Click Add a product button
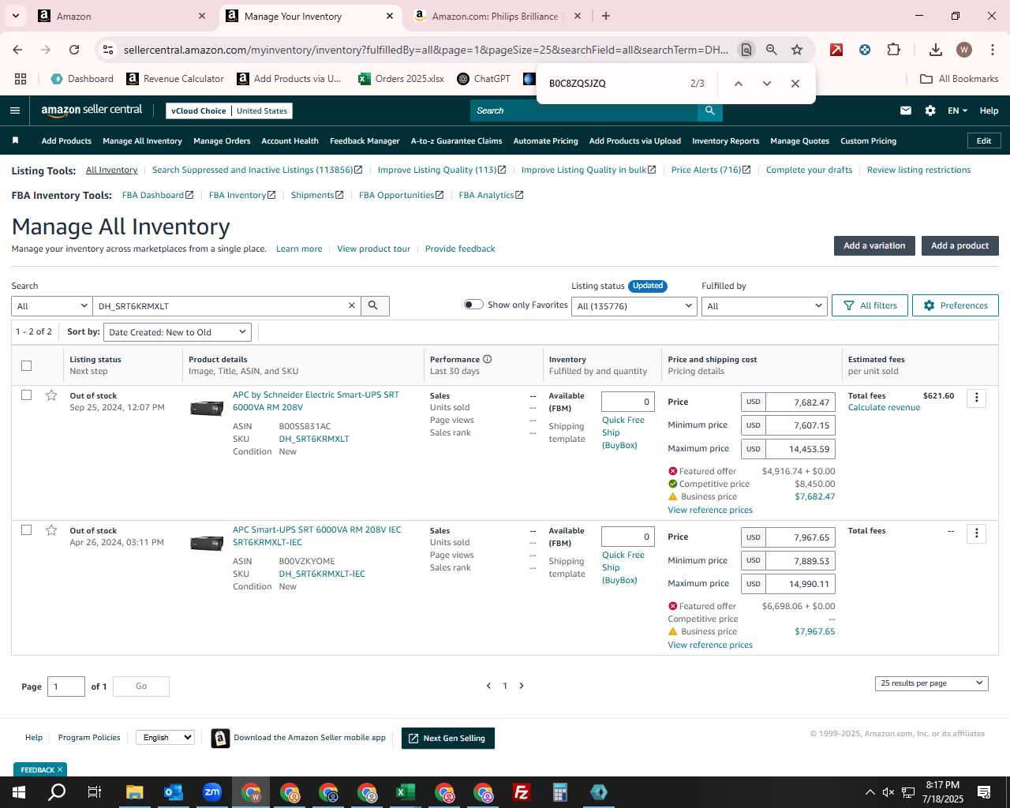This screenshot has width=1010, height=808. point(960,245)
